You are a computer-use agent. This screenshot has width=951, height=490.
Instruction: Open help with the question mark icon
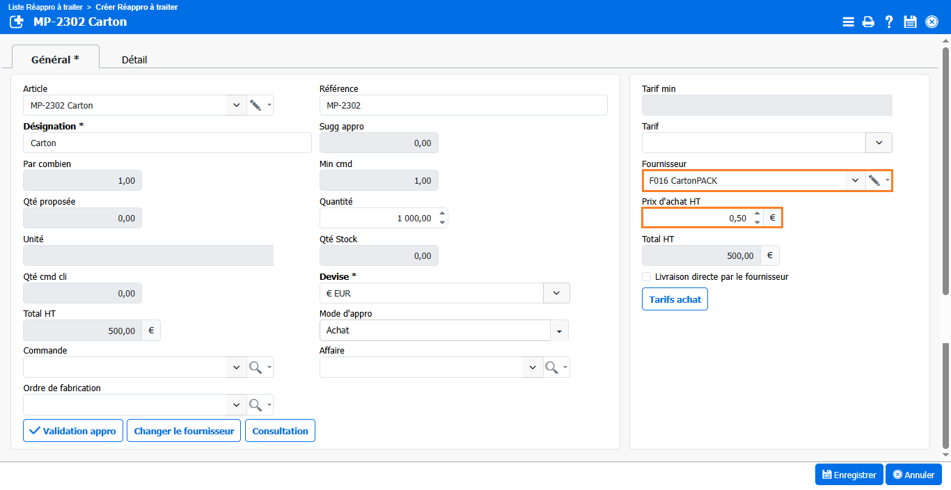(889, 22)
